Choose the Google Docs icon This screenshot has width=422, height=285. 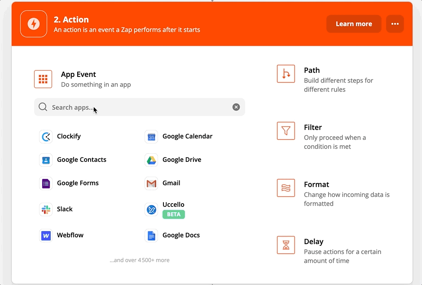click(151, 236)
